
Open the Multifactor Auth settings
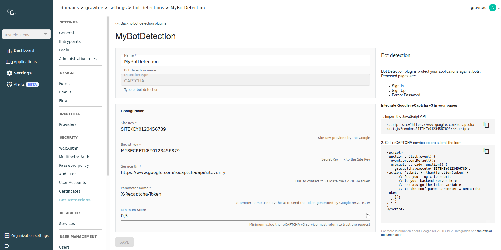(74, 157)
